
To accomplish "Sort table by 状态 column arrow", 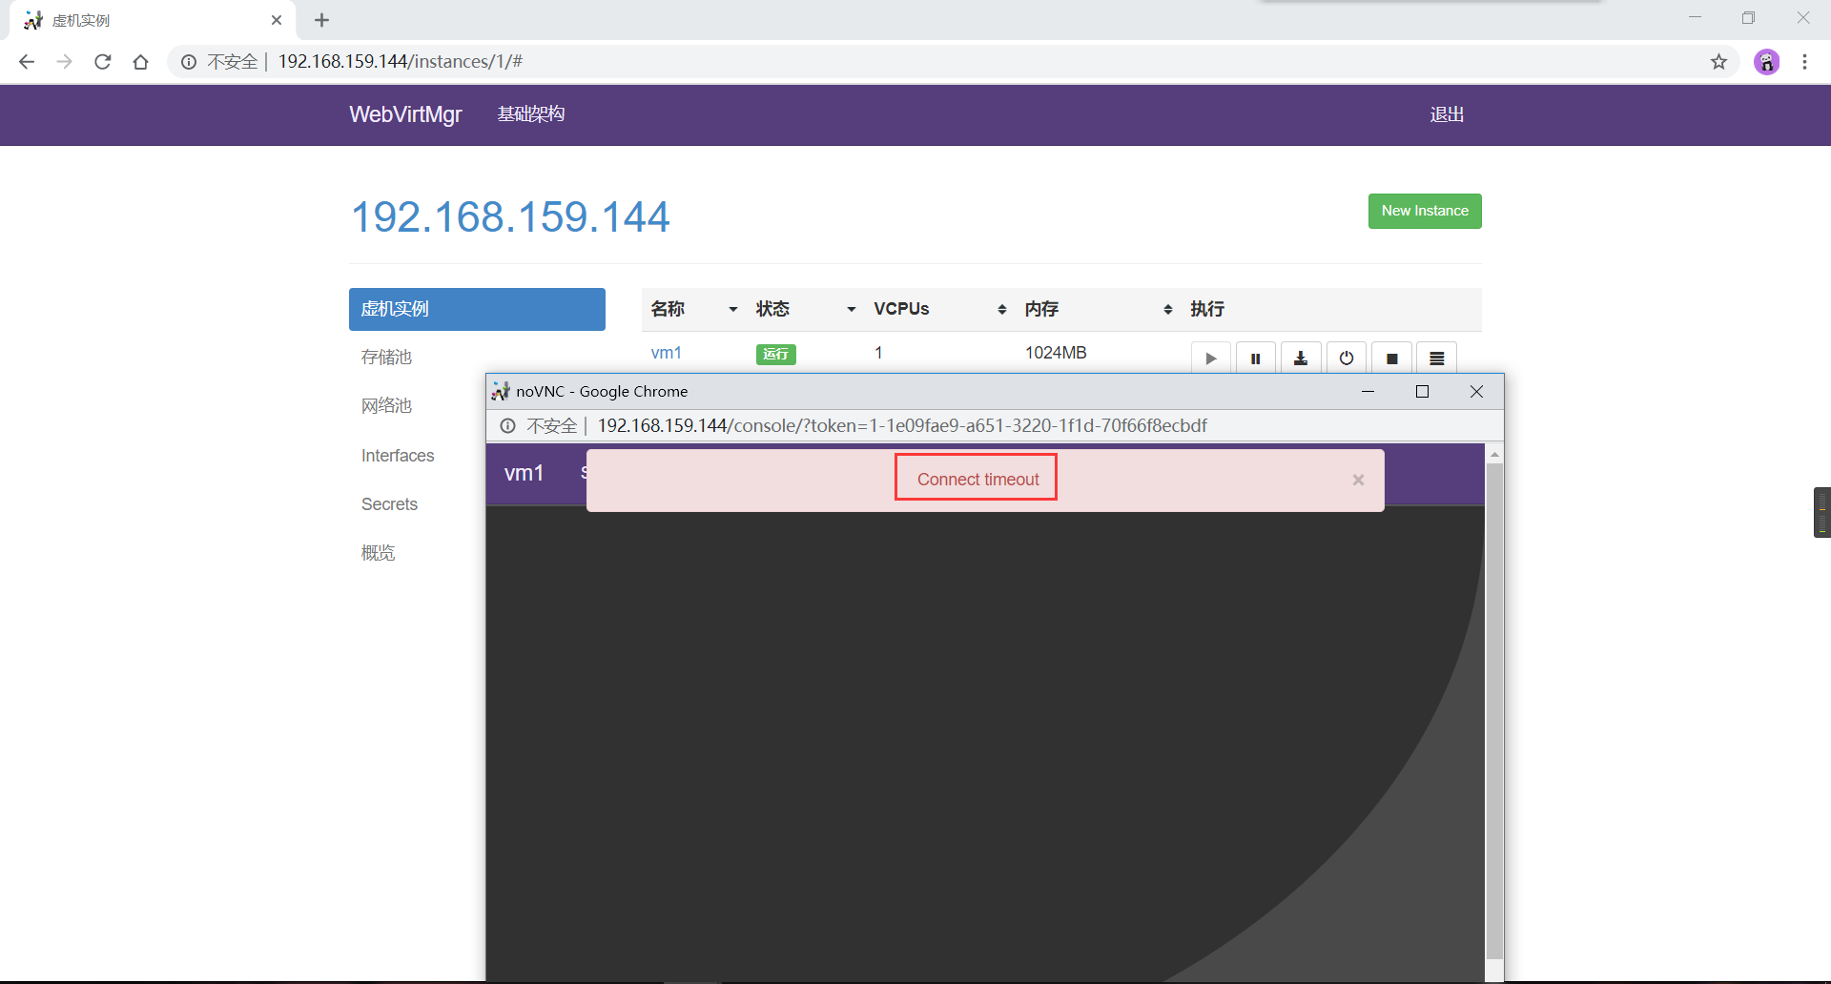I will 851,309.
